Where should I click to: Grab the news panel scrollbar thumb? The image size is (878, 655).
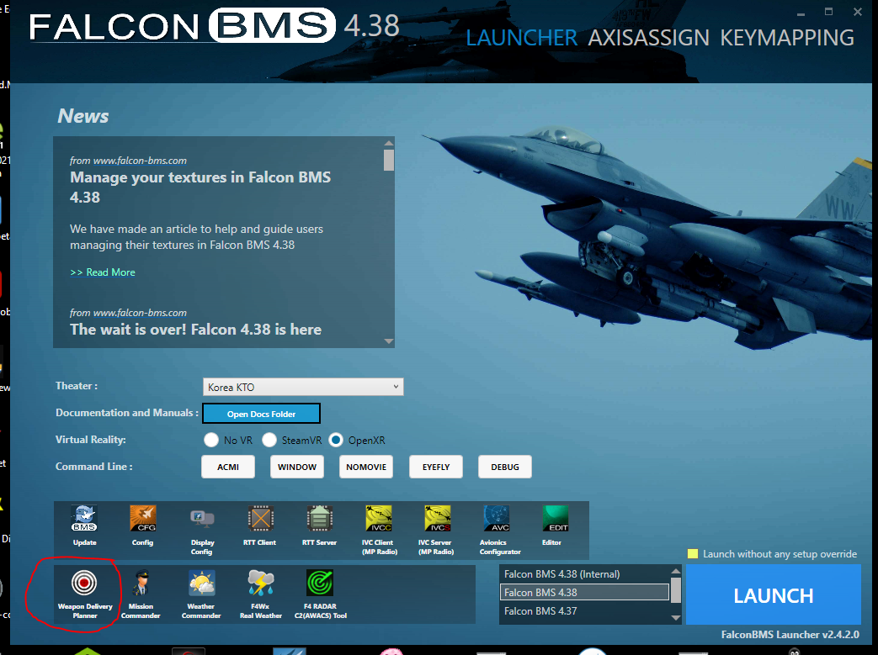(x=389, y=160)
